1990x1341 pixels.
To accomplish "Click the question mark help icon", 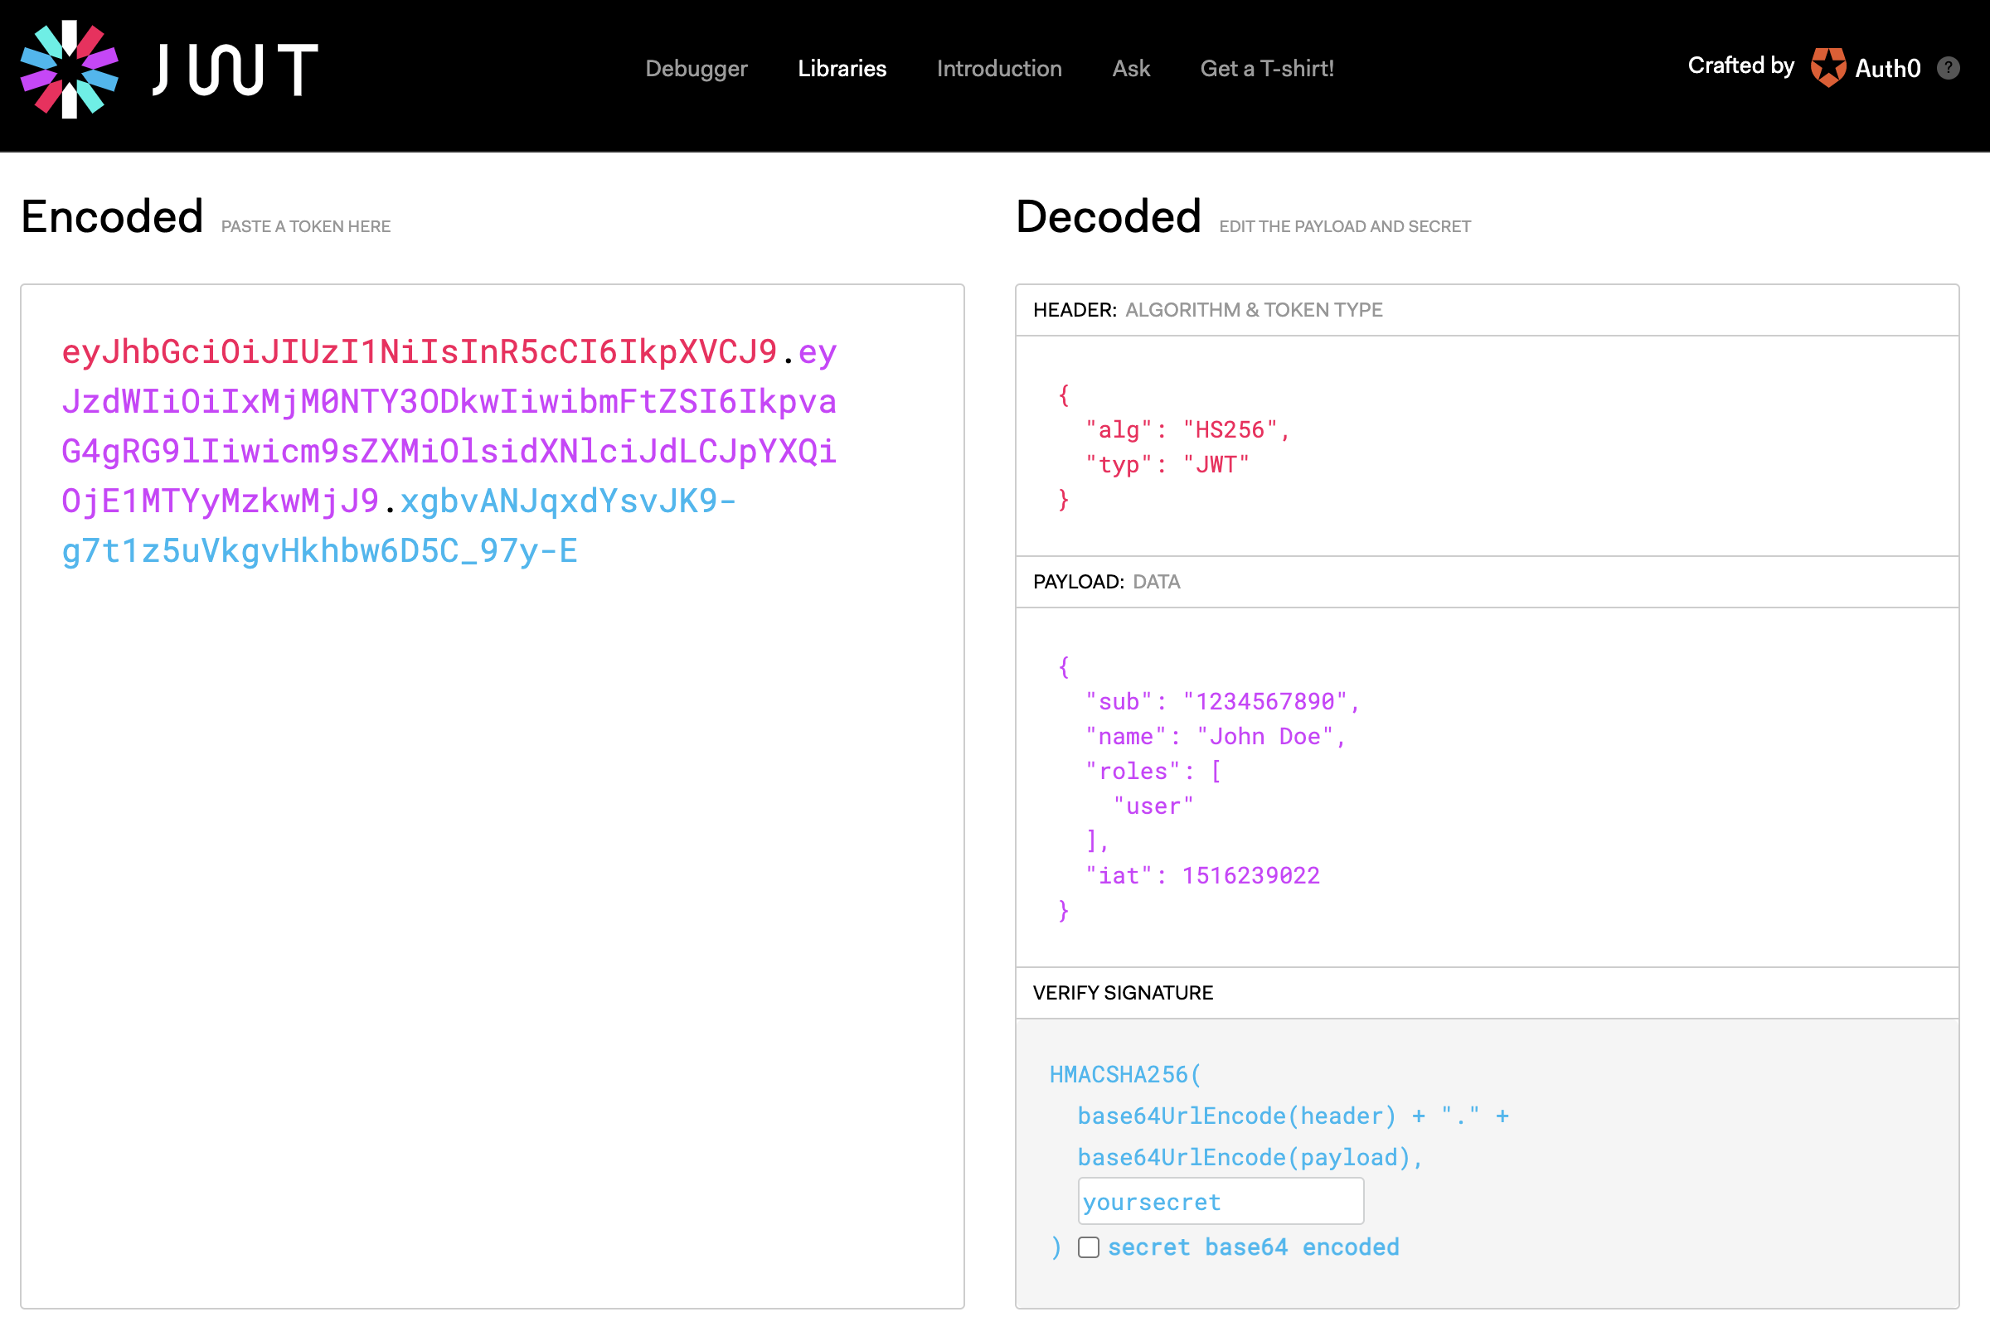I will coord(1948,68).
